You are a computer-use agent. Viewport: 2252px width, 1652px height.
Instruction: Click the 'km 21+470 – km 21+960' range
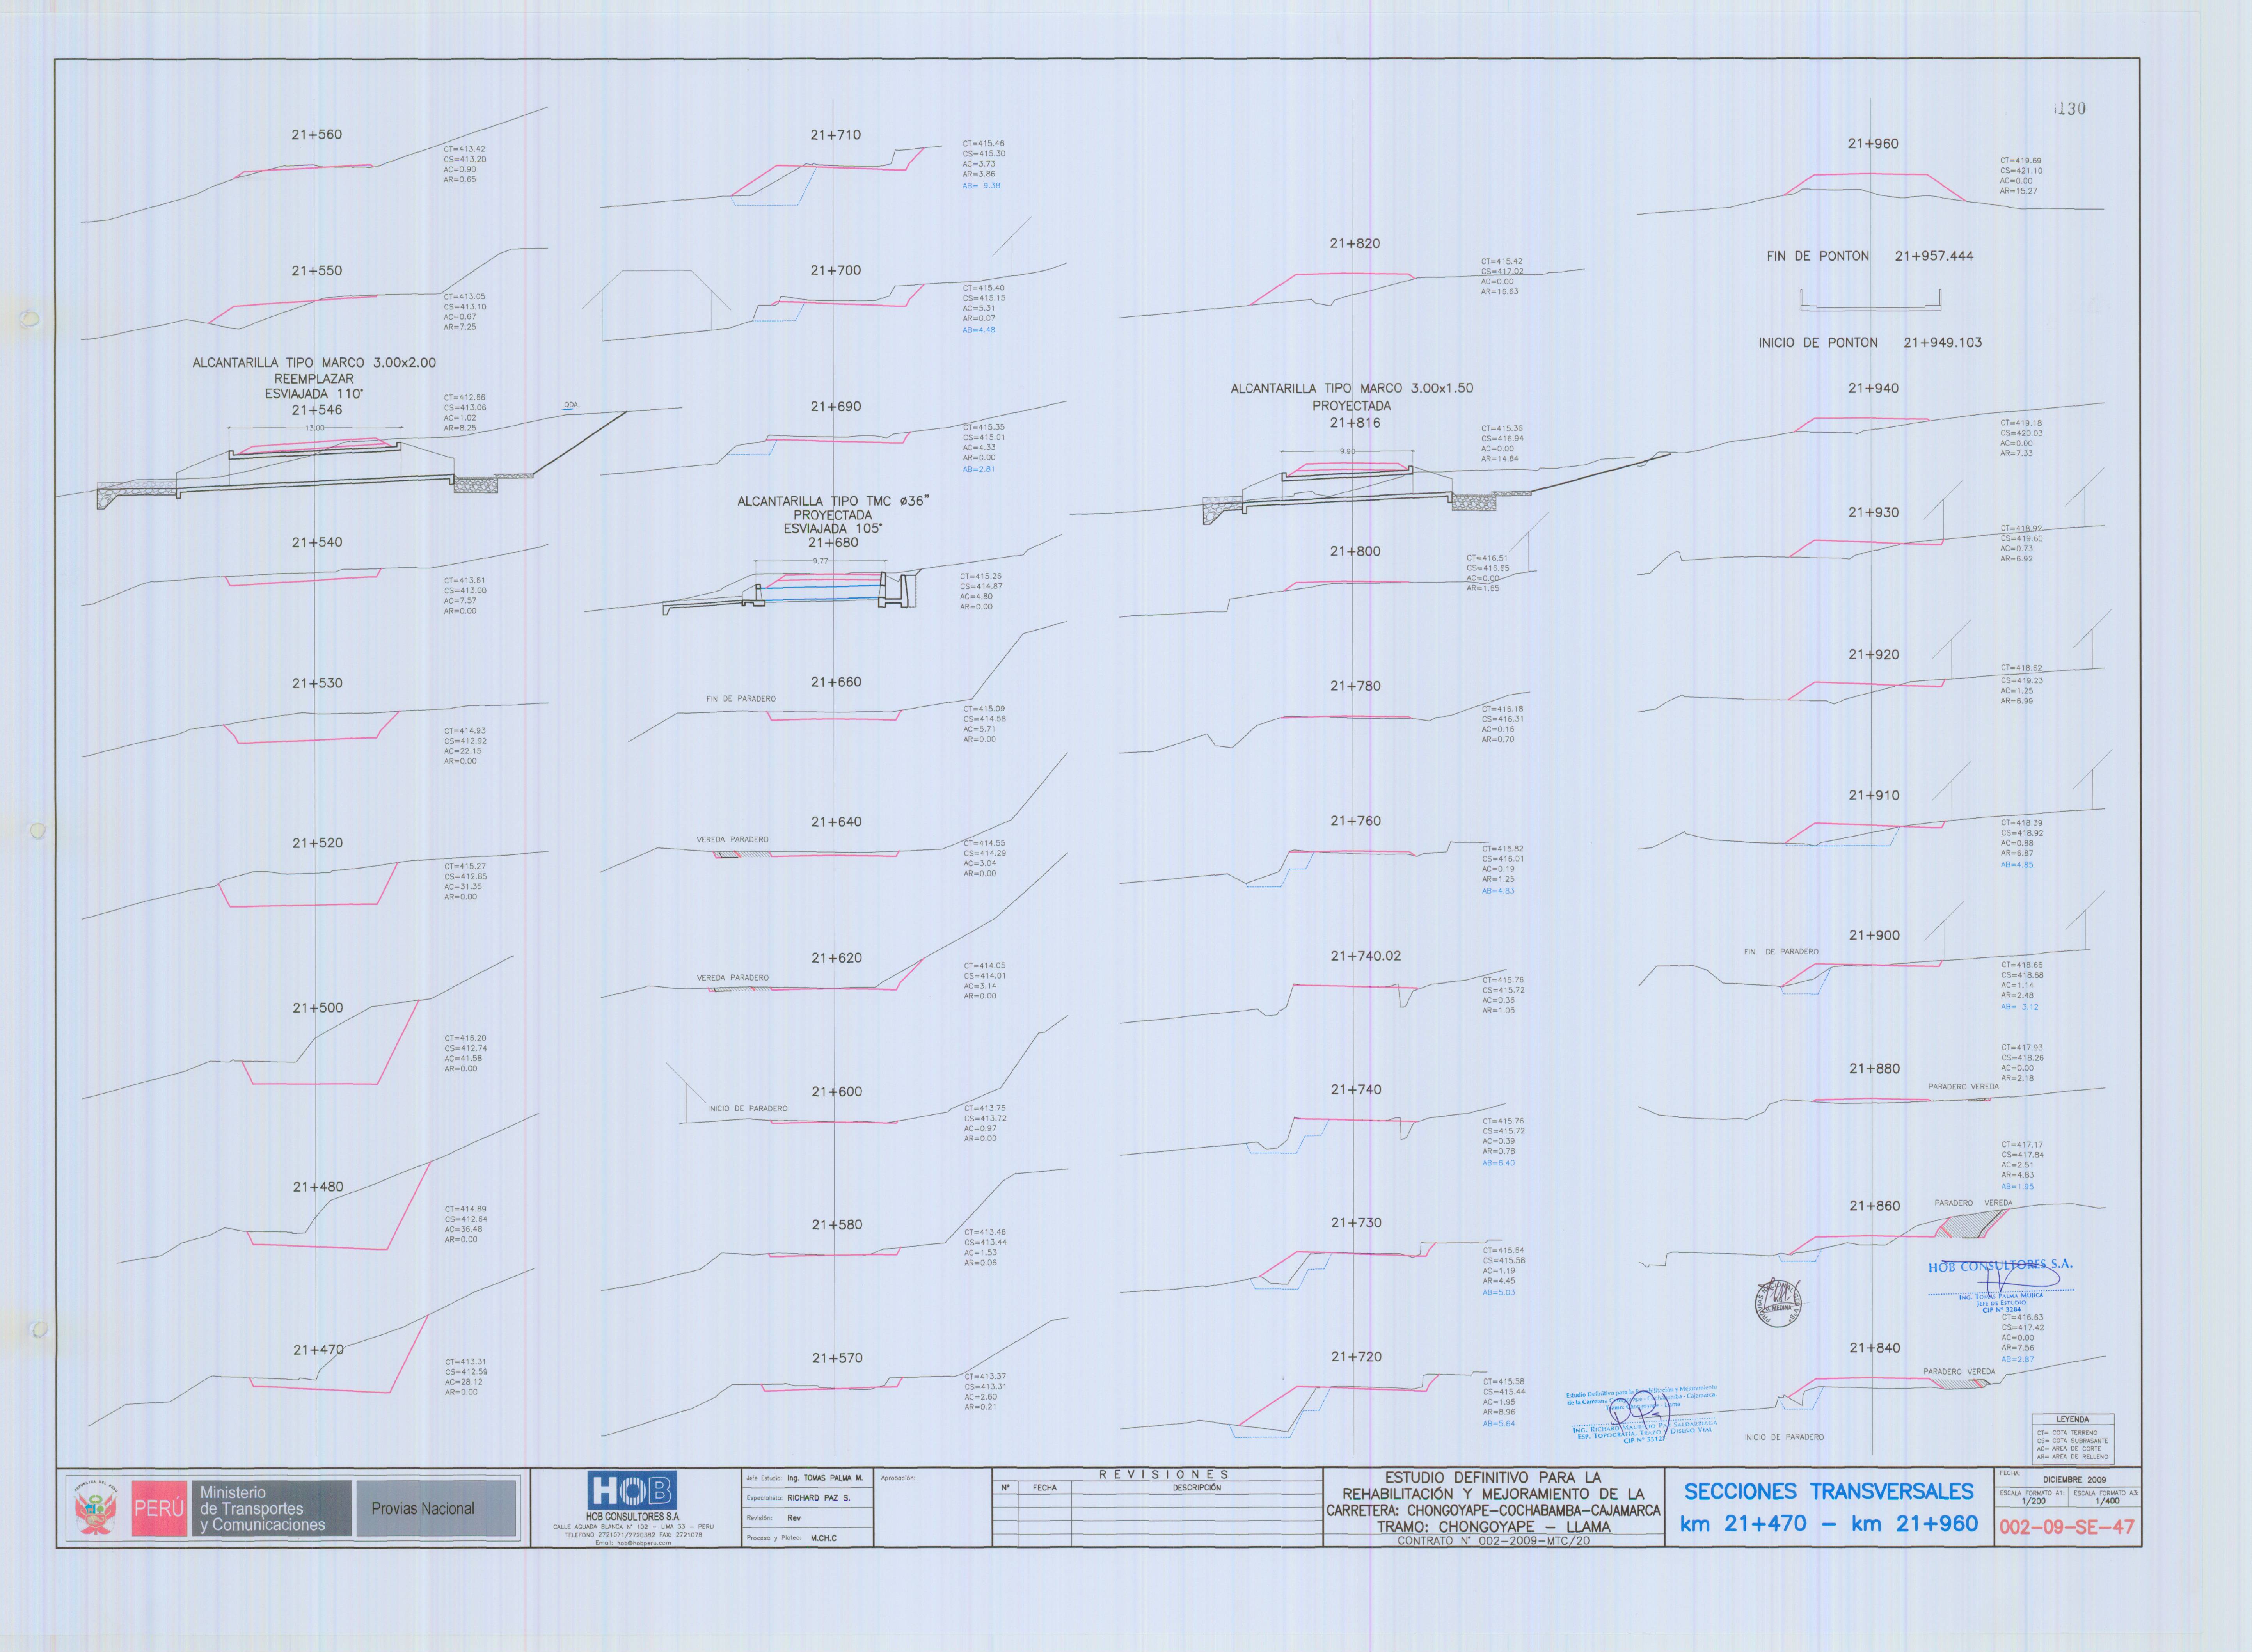point(1829,1524)
